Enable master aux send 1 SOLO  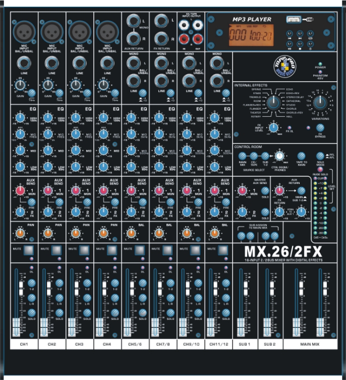point(265,191)
